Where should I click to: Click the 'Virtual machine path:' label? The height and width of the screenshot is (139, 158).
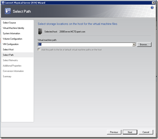[47, 40]
